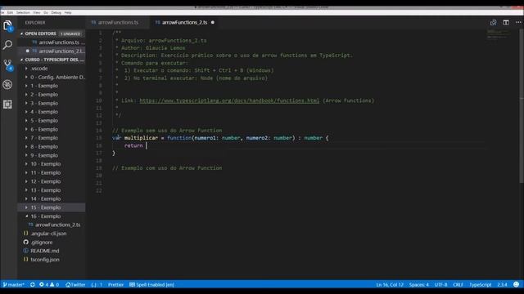Open the Explorer view in activity bar
Viewport: 524px width, 294px height.
pyautogui.click(x=7, y=25)
